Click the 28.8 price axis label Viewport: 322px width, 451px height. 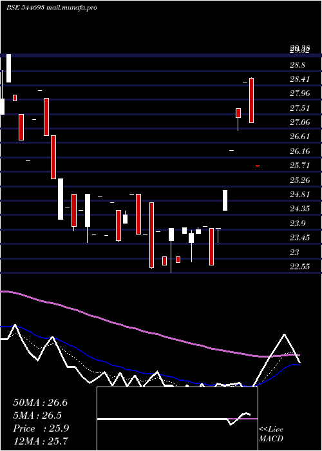(298, 65)
